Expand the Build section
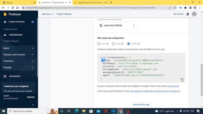This screenshot has height=114, width=203. 18,48
